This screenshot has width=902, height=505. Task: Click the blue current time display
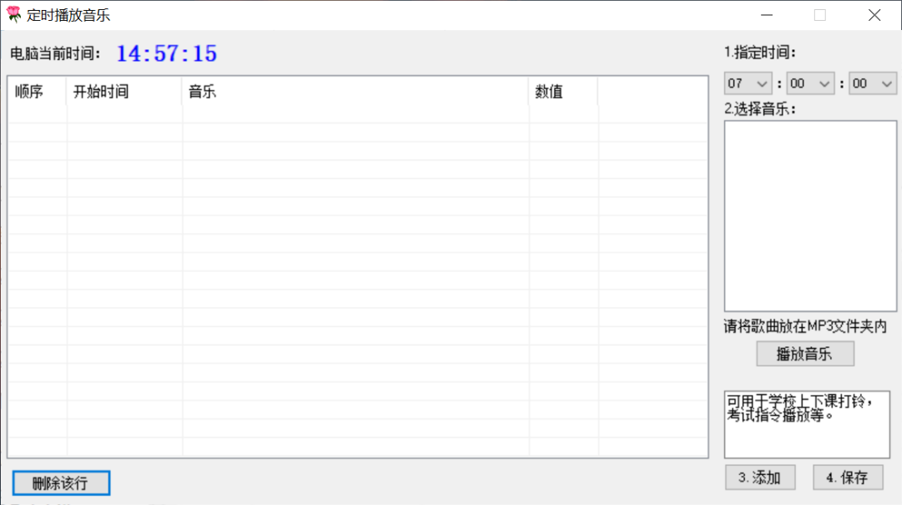point(166,53)
